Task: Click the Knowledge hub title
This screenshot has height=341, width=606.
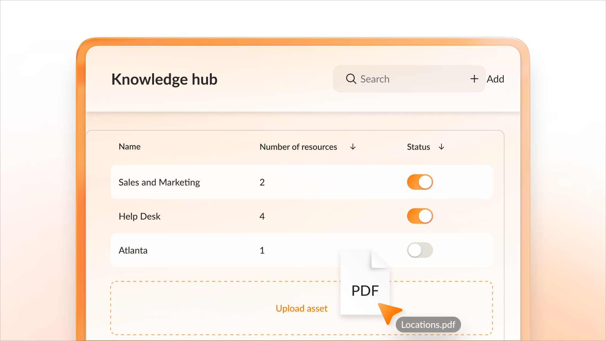Action: coord(164,79)
